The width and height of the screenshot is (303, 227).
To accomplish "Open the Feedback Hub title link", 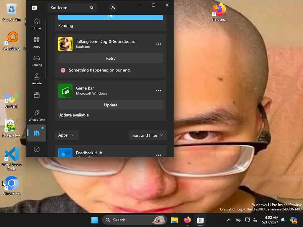I will point(89,153).
